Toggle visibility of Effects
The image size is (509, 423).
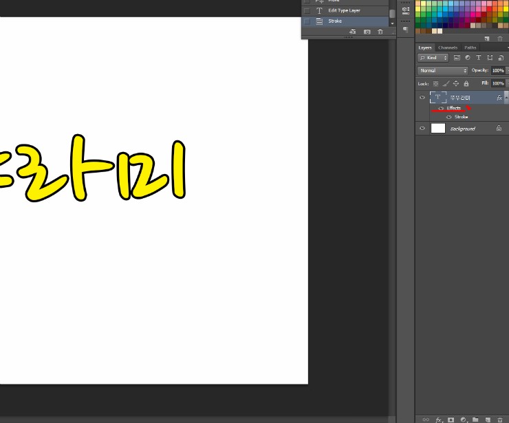tap(441, 108)
